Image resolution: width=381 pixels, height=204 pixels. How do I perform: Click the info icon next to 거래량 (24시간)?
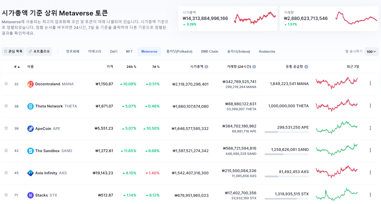[x=254, y=67]
